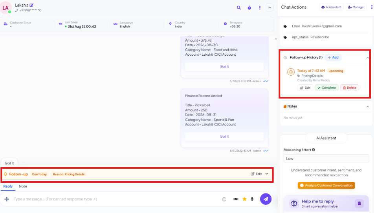Click the chat scroll-up arrow
Screen dimensions: 374x213
276,38
